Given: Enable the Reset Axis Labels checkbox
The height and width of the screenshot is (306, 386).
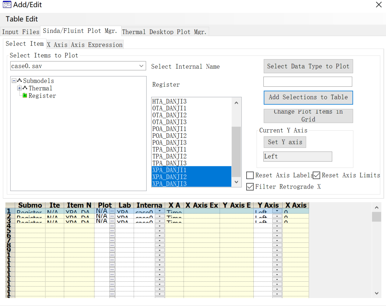Looking at the screenshot, I should 250,175.
